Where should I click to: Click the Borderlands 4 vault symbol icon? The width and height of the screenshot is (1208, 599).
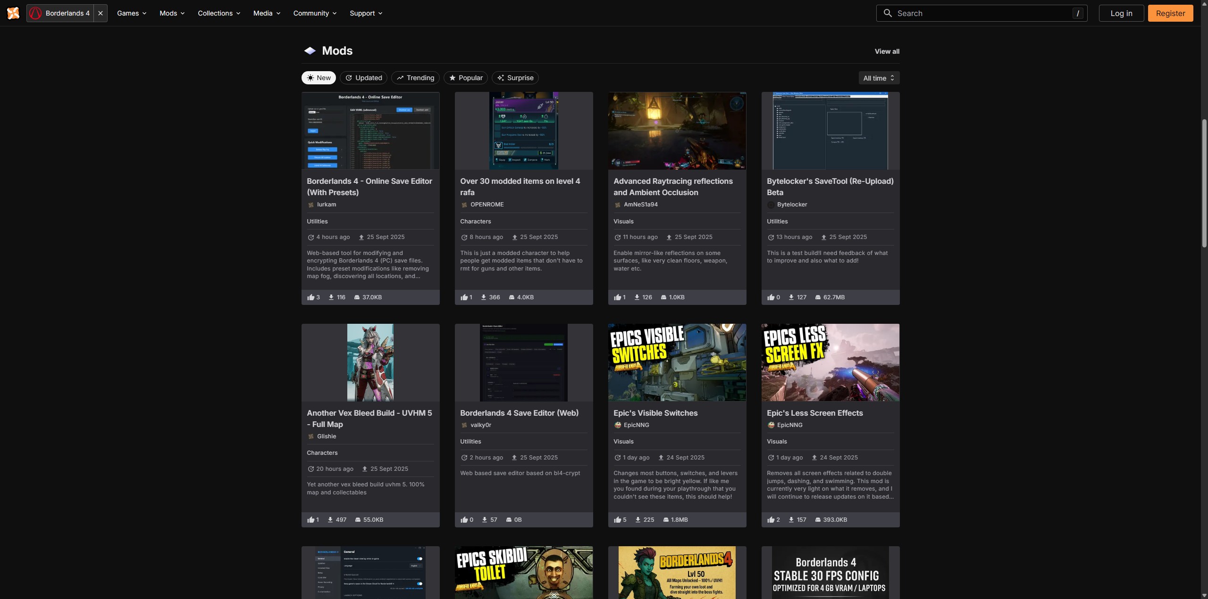tap(35, 13)
